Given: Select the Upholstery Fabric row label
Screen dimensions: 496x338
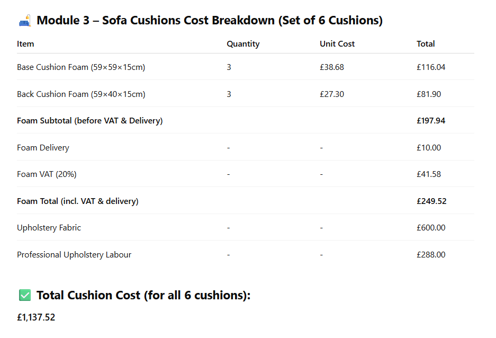Looking at the screenshot, I should (49, 228).
